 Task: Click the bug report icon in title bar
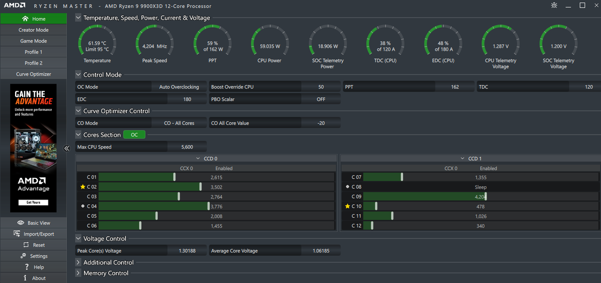[554, 6]
